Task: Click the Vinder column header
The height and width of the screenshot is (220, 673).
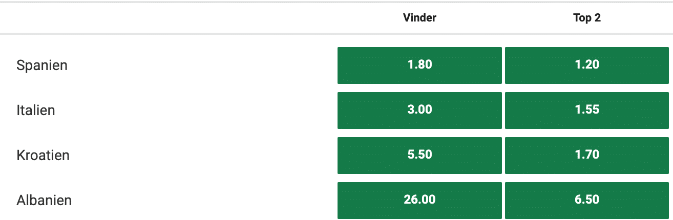Action: (x=419, y=18)
